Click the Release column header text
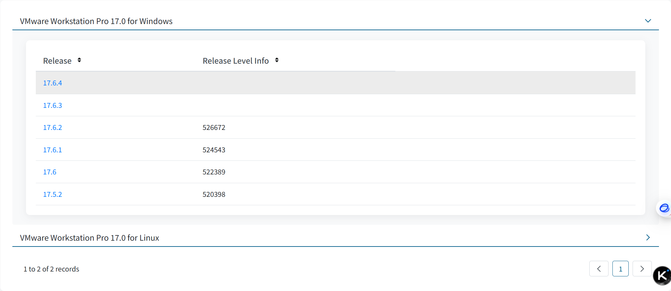Image resolution: width=671 pixels, height=291 pixels. click(57, 61)
